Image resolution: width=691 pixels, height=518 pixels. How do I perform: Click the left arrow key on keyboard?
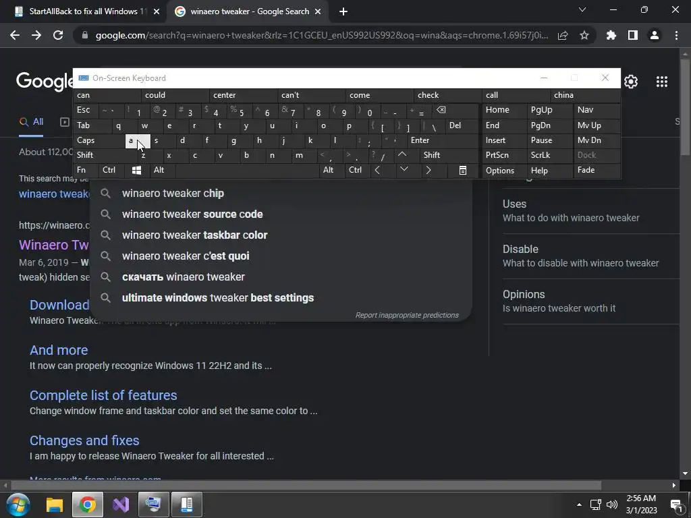[377, 170]
